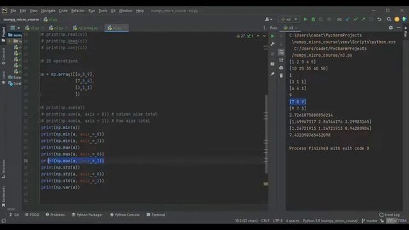Open the Window menu
Viewport: 409px width, 230px height.
tap(125, 11)
